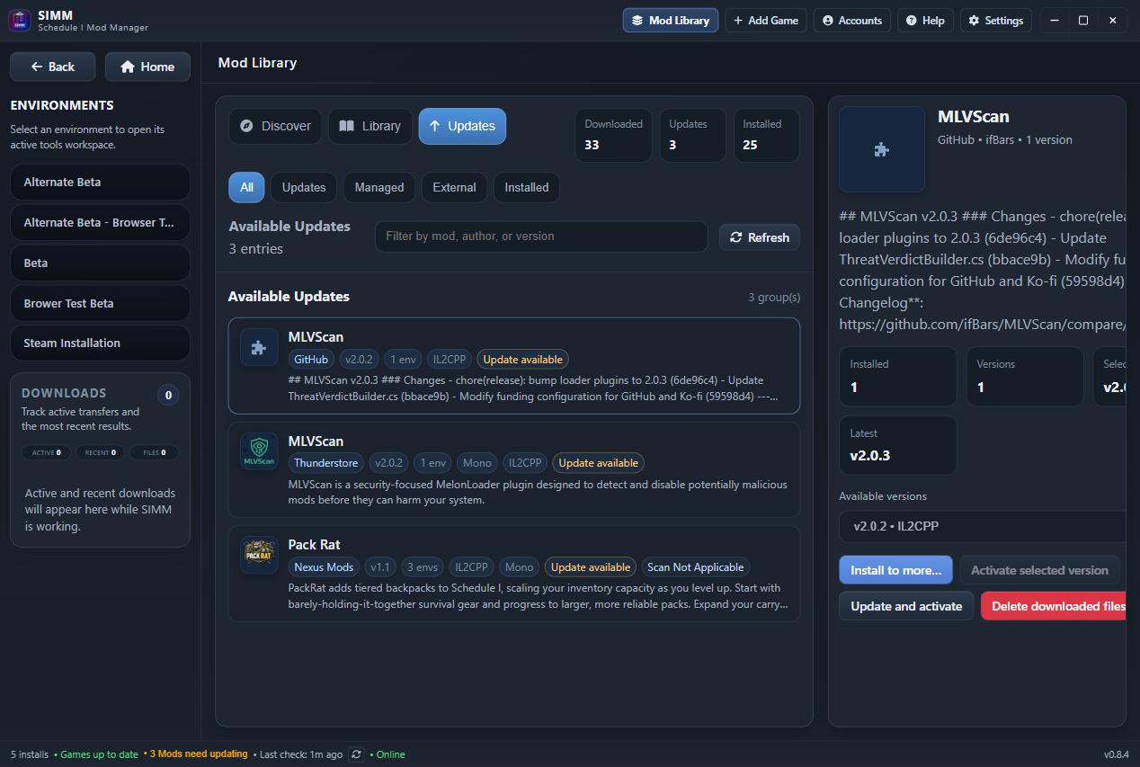This screenshot has height=767, width=1140.
Task: Click the Add Game button
Action: (x=766, y=20)
